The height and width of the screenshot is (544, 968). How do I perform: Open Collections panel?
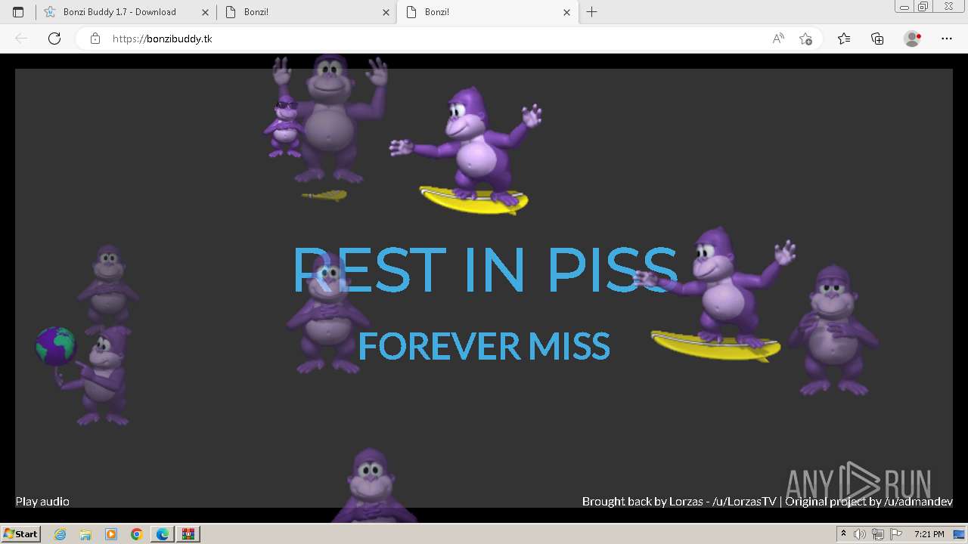pos(877,39)
